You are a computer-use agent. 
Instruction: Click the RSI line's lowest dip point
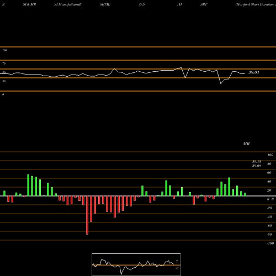(x=221, y=84)
